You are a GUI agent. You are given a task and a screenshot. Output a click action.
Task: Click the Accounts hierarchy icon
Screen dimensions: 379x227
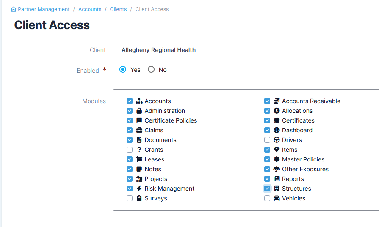(139, 101)
